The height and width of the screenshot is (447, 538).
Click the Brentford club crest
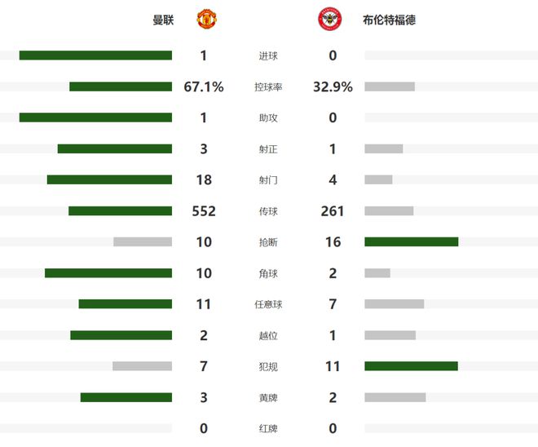pos(329,20)
